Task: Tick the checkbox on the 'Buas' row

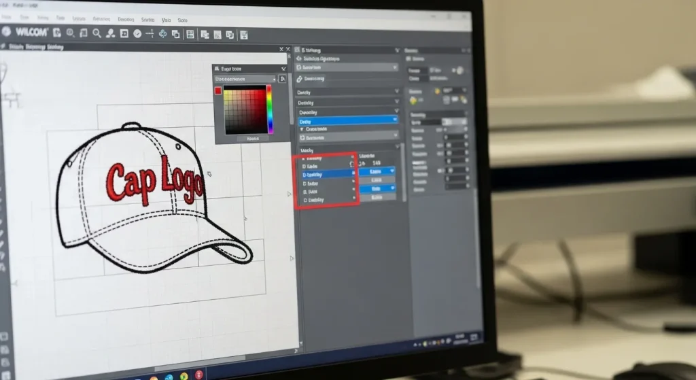Action: 304,192
